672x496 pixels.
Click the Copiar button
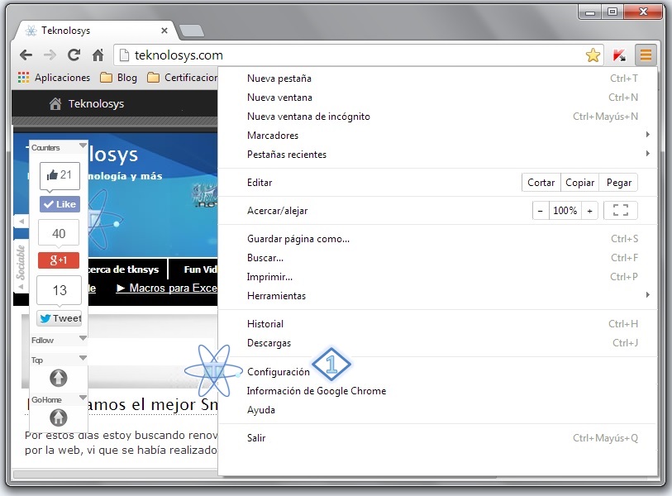[x=580, y=183]
